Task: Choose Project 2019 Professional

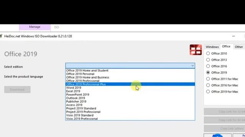Action: pos(130,112)
